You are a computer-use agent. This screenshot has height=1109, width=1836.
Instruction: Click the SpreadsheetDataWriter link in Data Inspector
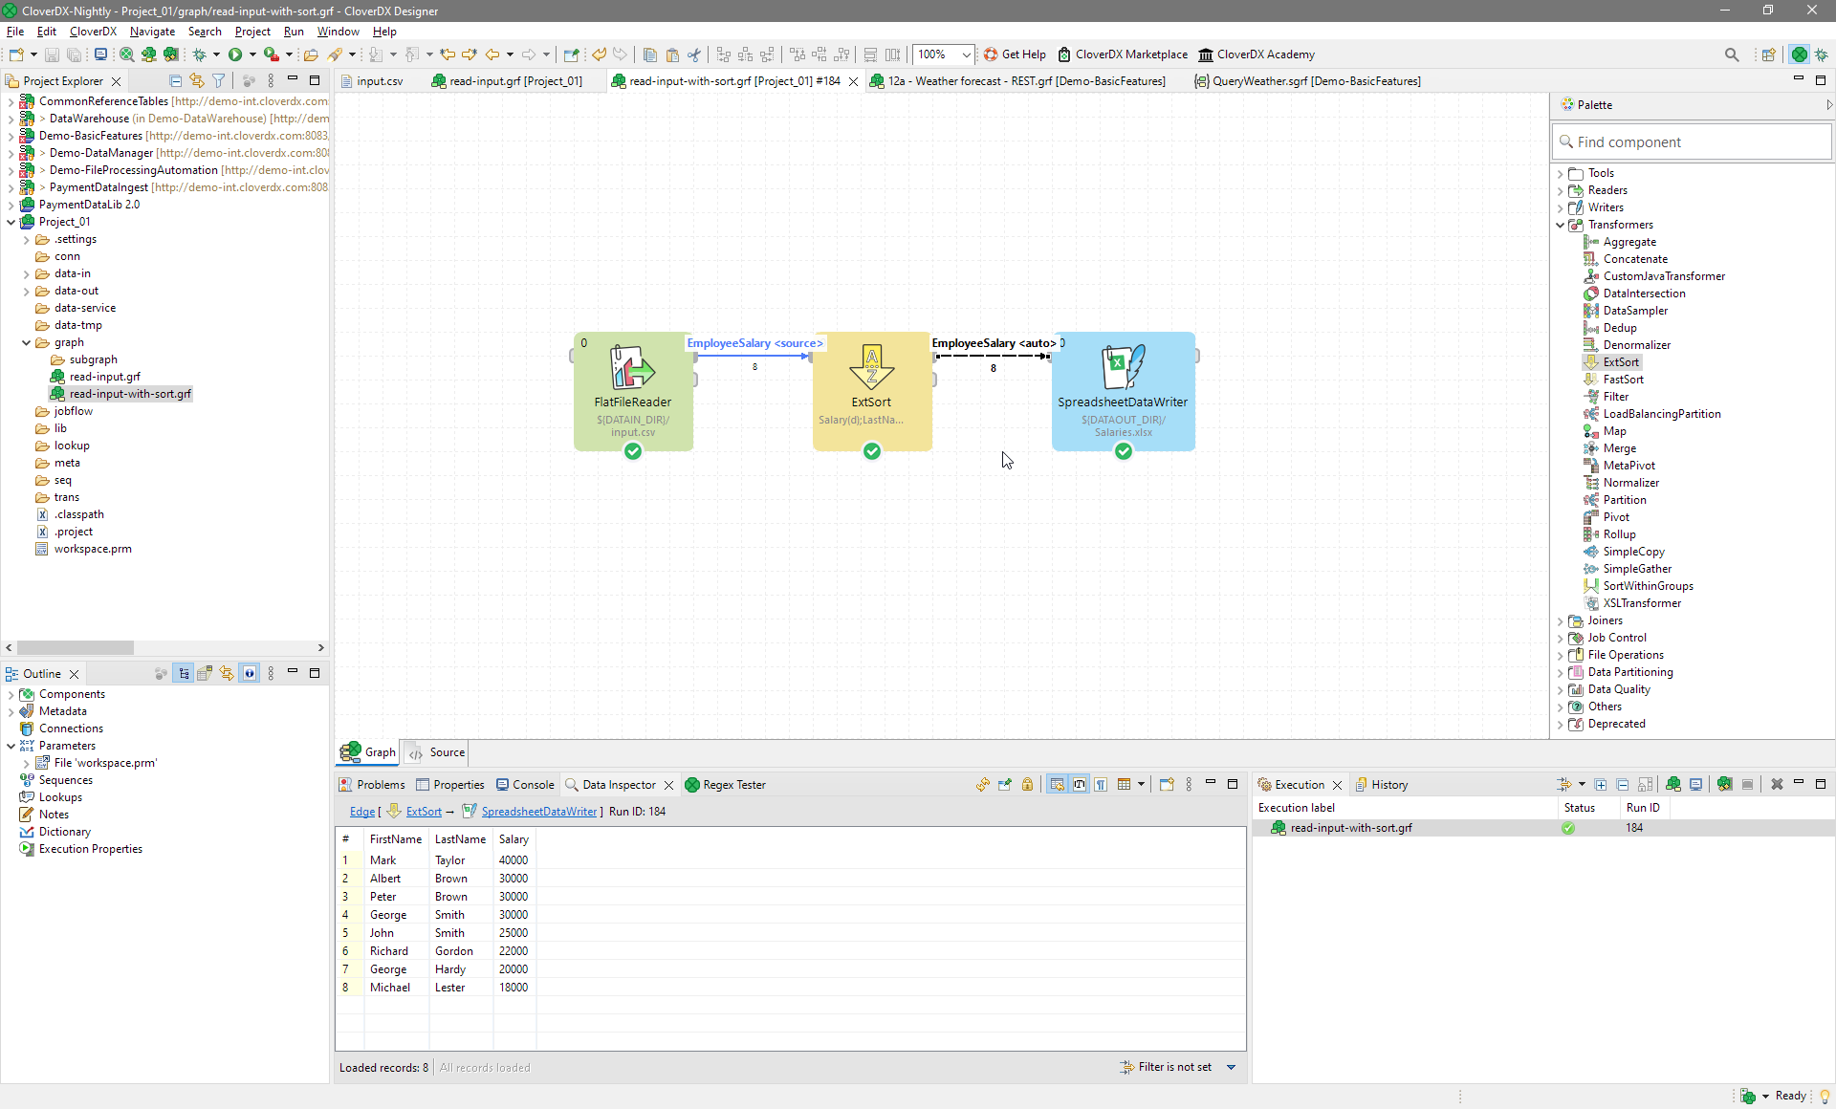pos(538,812)
